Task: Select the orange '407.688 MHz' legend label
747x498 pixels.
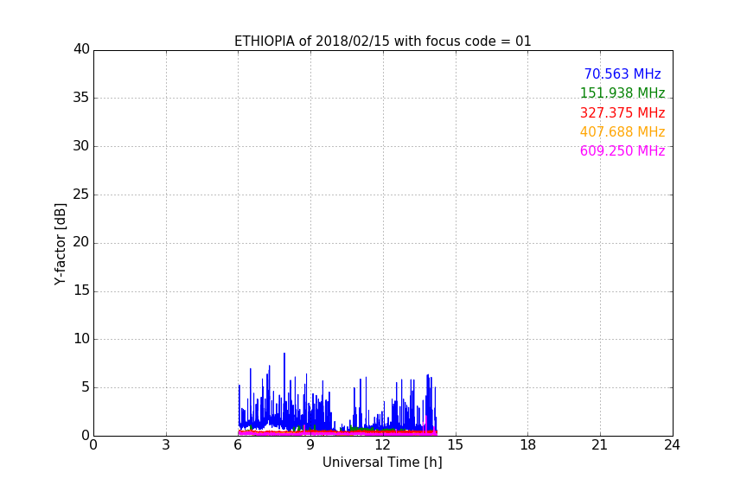Action: point(622,131)
